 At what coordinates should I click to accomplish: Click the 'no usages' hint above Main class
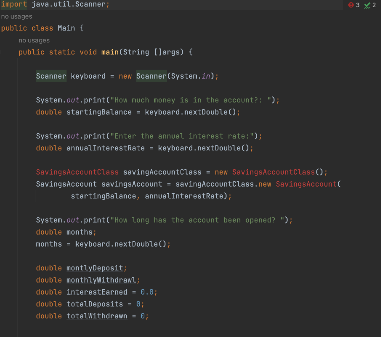point(16,16)
